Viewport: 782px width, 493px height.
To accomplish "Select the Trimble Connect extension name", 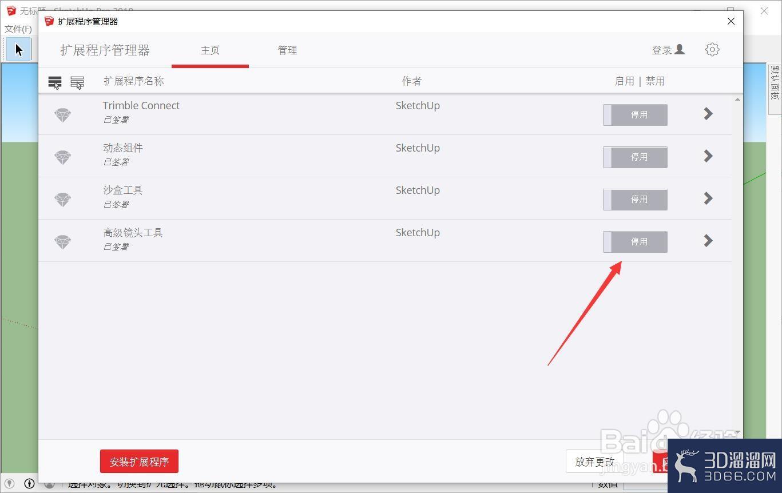I will click(141, 105).
